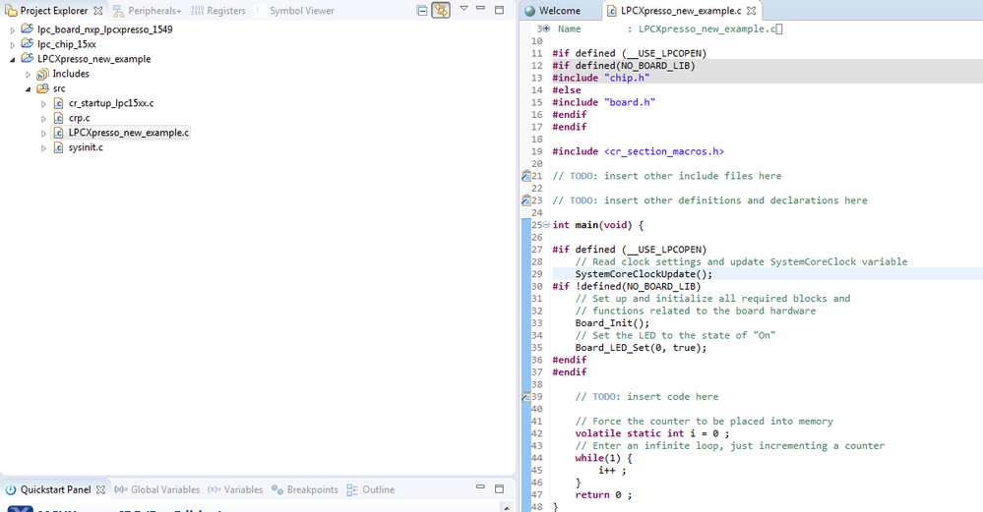Image resolution: width=983 pixels, height=512 pixels.
Task: Click TODO task marker on line 39
Action: click(526, 397)
